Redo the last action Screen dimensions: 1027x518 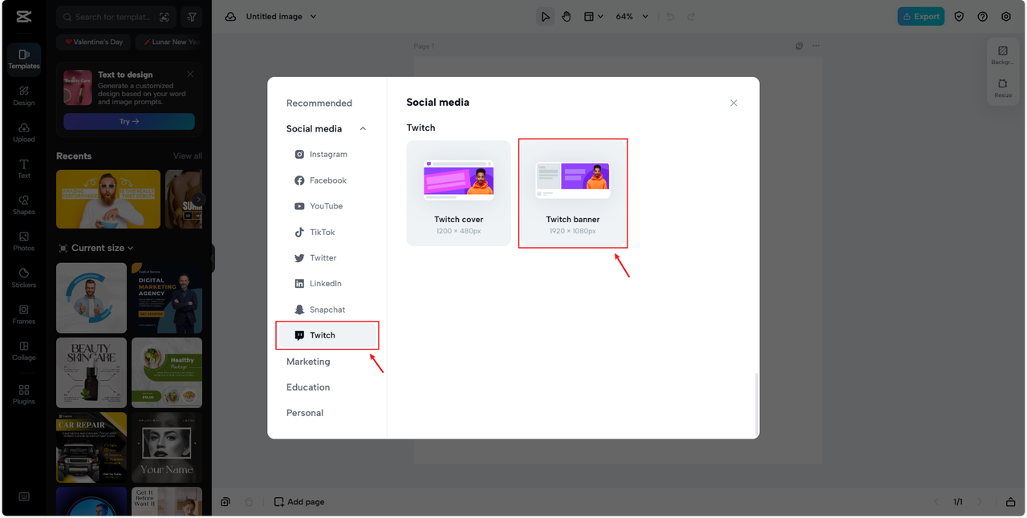[x=691, y=16]
